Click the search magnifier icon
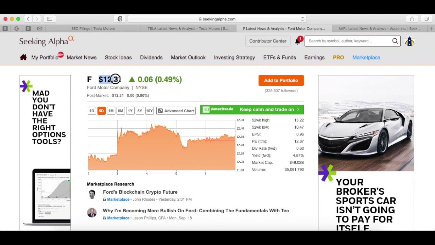 395,41
